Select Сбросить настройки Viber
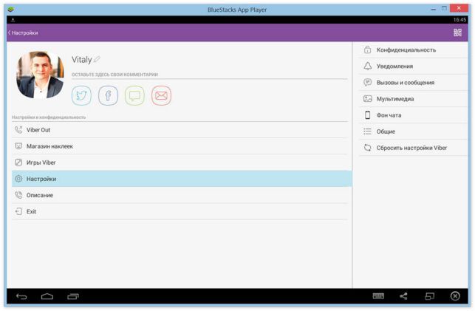Viewport: 475px width, 311px height. [413, 148]
